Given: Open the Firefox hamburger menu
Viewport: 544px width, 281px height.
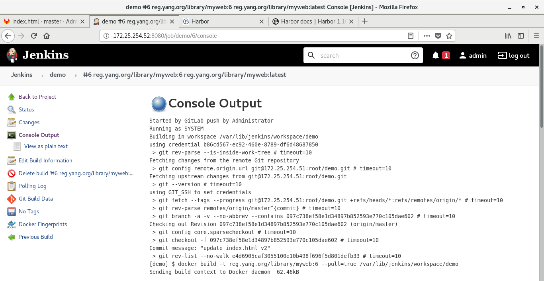Looking at the screenshot, I should click(536, 36).
